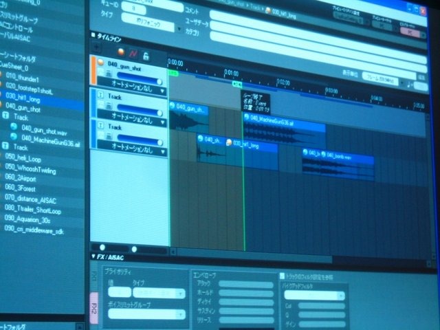Click the plus add button above track list
This screenshot has width=440, height=330.
[x=96, y=47]
